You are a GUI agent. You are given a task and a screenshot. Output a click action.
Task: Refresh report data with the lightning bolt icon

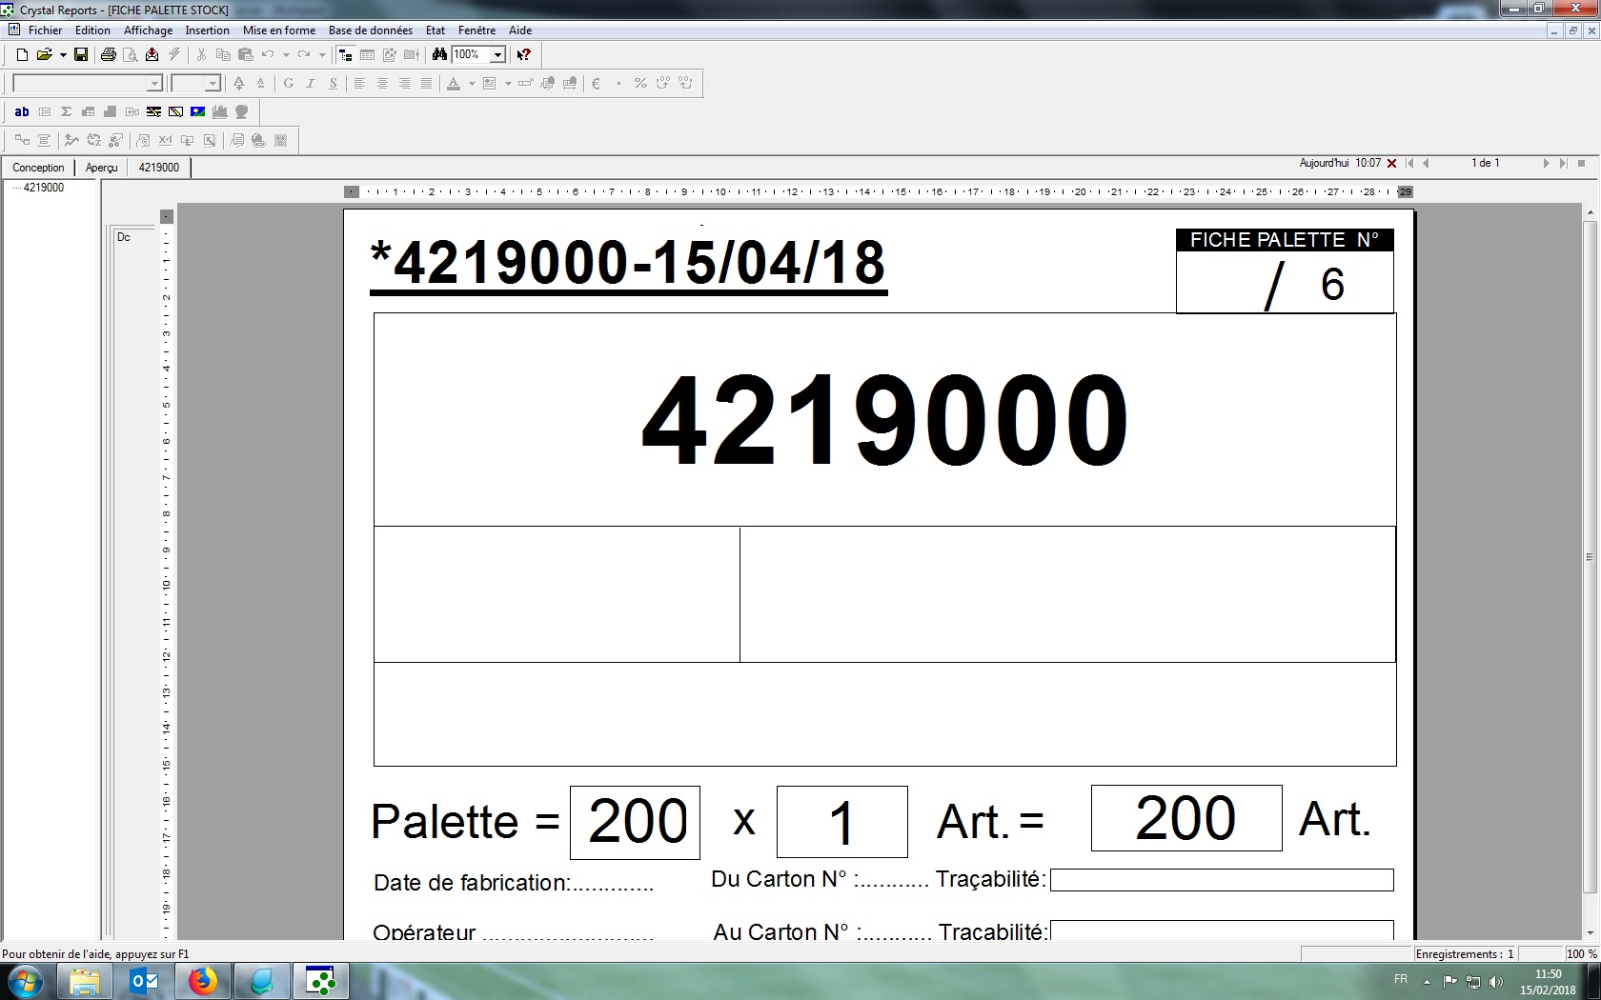(174, 55)
